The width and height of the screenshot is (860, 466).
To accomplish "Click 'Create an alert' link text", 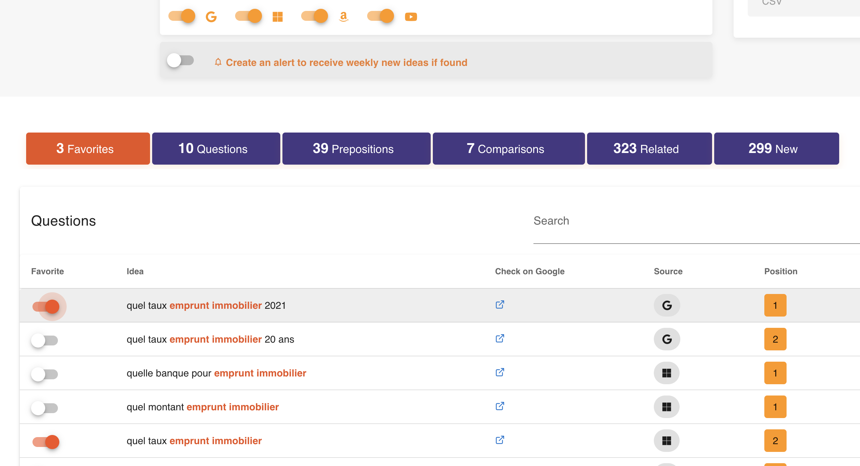I will [346, 62].
